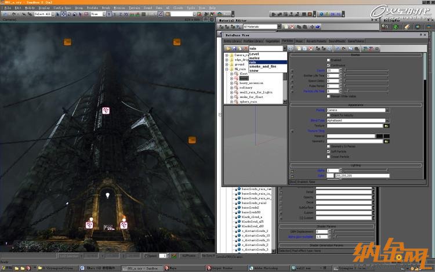Viewport: 435px width, 272px height.
Task: Click the save library icon in DataBase View
Action: click(235, 48)
